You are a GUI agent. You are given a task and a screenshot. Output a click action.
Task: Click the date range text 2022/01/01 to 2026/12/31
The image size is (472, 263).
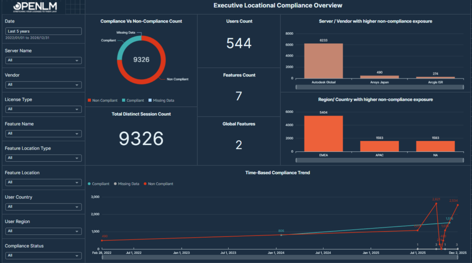click(27, 38)
